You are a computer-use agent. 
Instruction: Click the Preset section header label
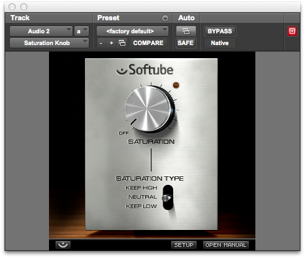[x=108, y=18]
